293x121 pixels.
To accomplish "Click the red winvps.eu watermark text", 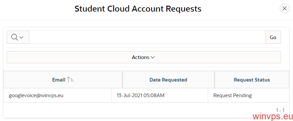I will coord(273,117).
